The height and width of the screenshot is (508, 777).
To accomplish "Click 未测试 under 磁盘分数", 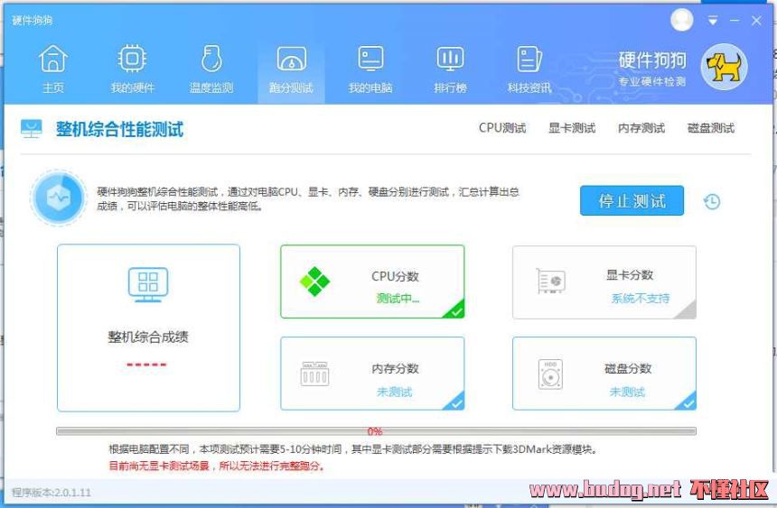I will point(627,393).
